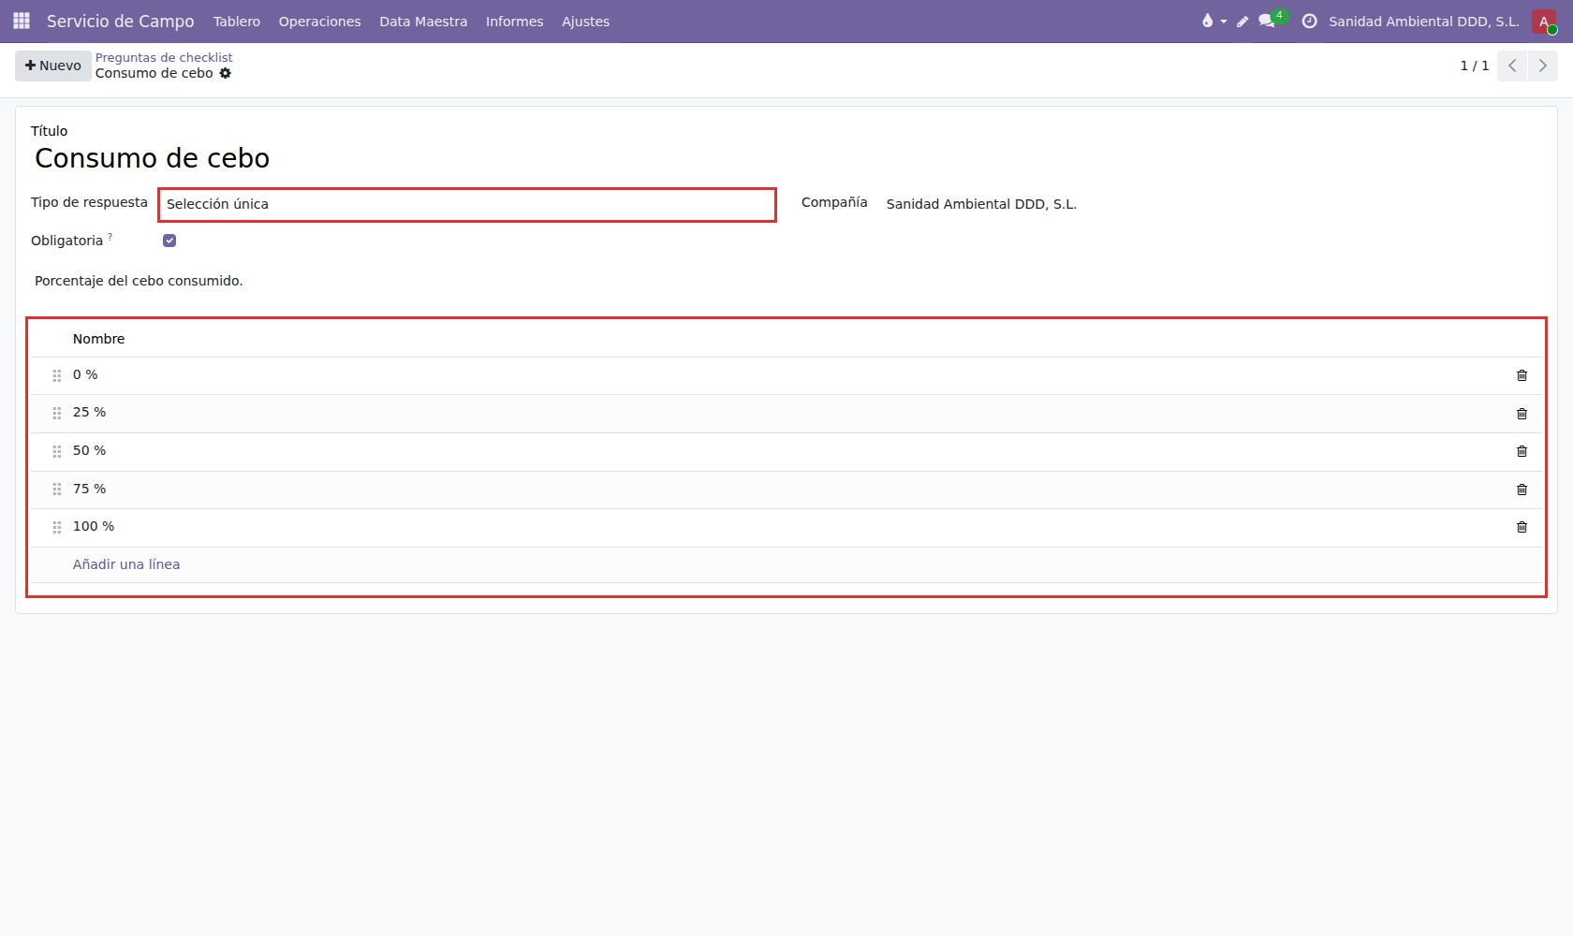1573x936 pixels.
Task: Go to the previous record arrow
Action: point(1512,66)
